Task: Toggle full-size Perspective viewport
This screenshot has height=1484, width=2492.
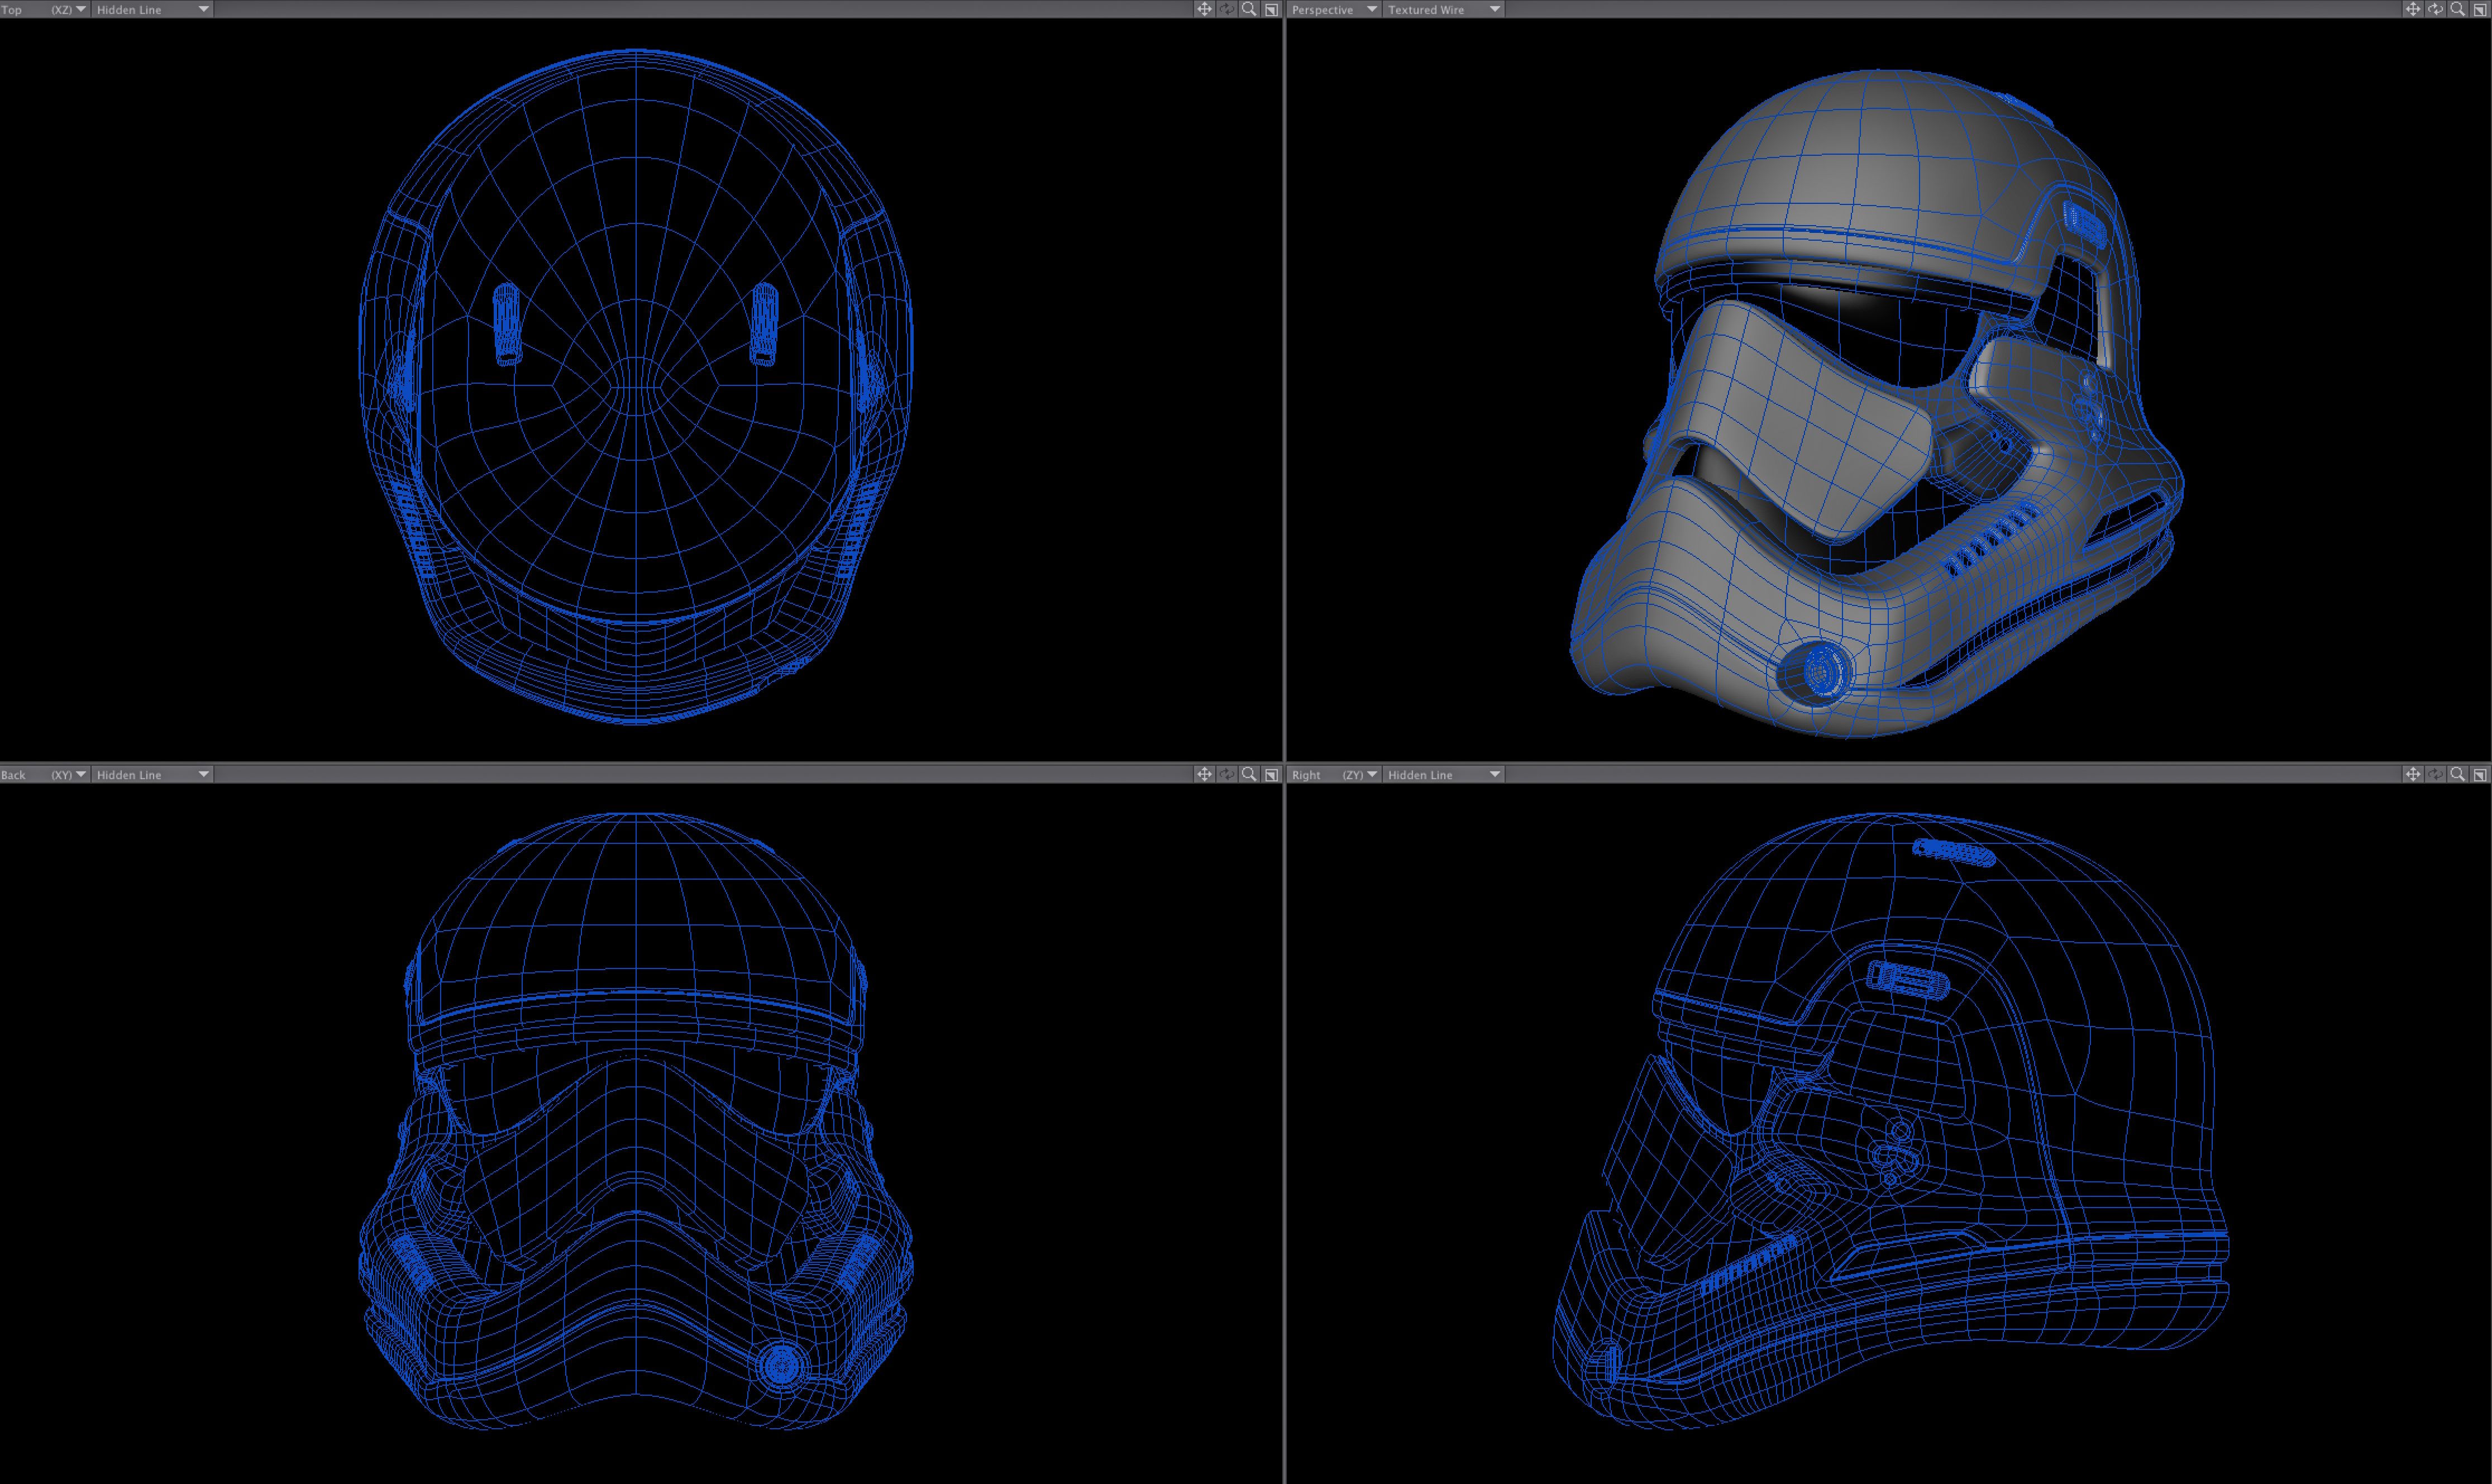Action: coord(2480,9)
